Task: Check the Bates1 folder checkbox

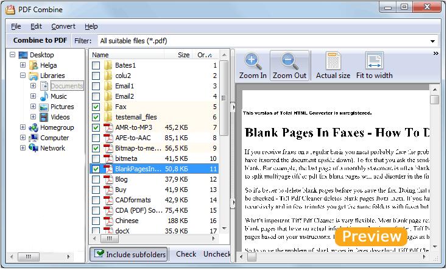Action: (x=96, y=65)
